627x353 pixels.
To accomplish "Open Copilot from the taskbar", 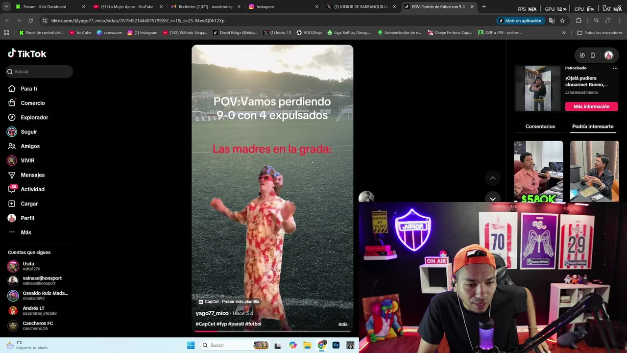I will pyautogui.click(x=293, y=345).
